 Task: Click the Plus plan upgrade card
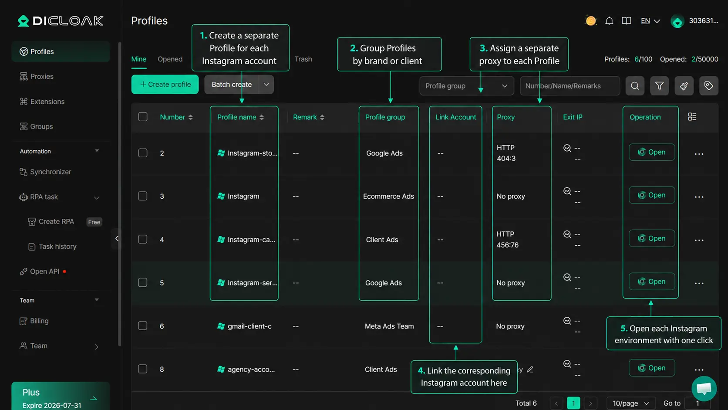coord(61,396)
